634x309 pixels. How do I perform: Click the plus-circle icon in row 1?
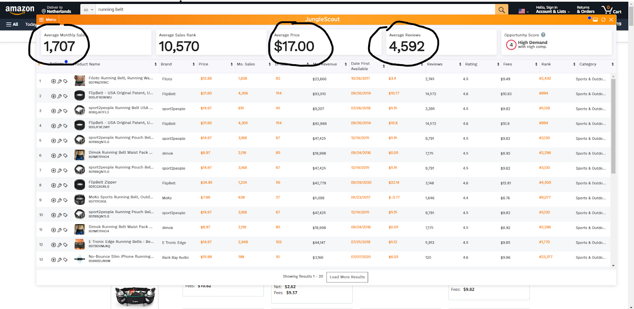(x=53, y=81)
